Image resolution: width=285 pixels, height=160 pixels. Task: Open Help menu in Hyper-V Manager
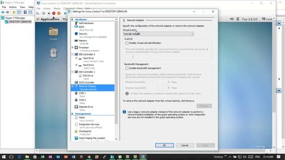pyautogui.click(x=31, y=7)
